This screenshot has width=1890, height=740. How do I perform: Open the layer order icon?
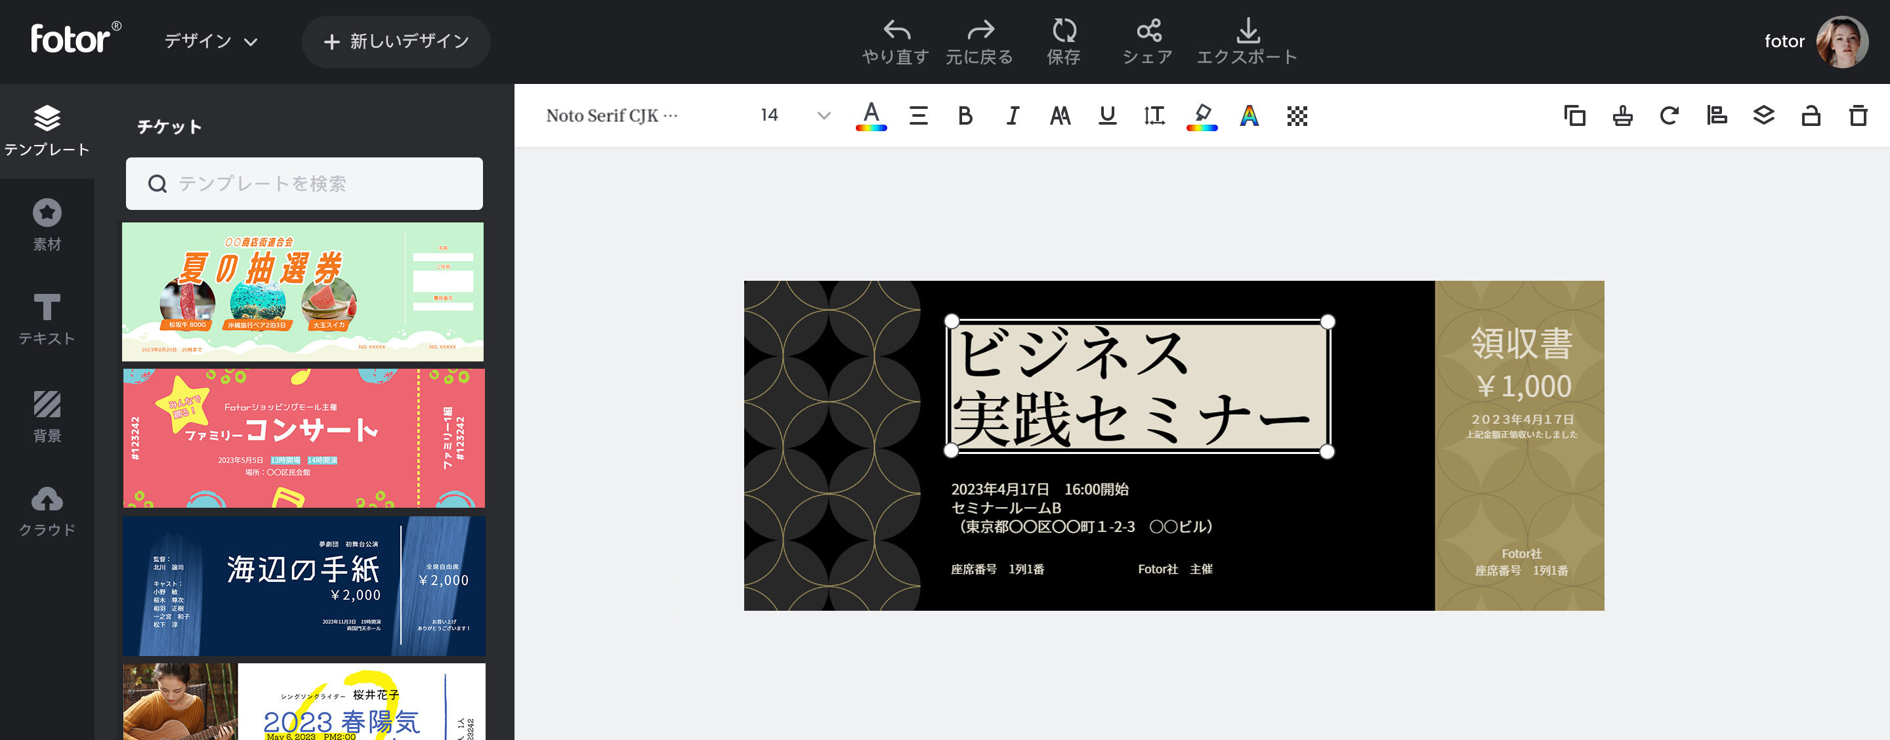point(1764,116)
